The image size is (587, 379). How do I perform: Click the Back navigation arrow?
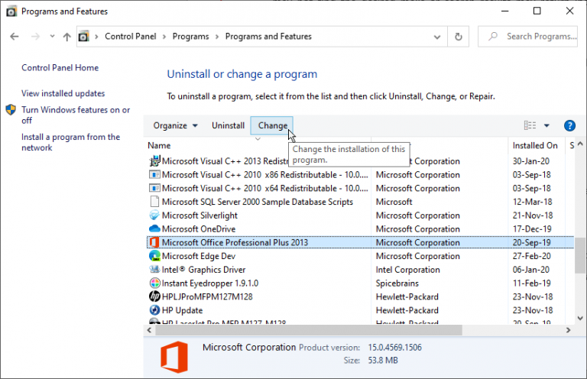pyautogui.click(x=15, y=37)
